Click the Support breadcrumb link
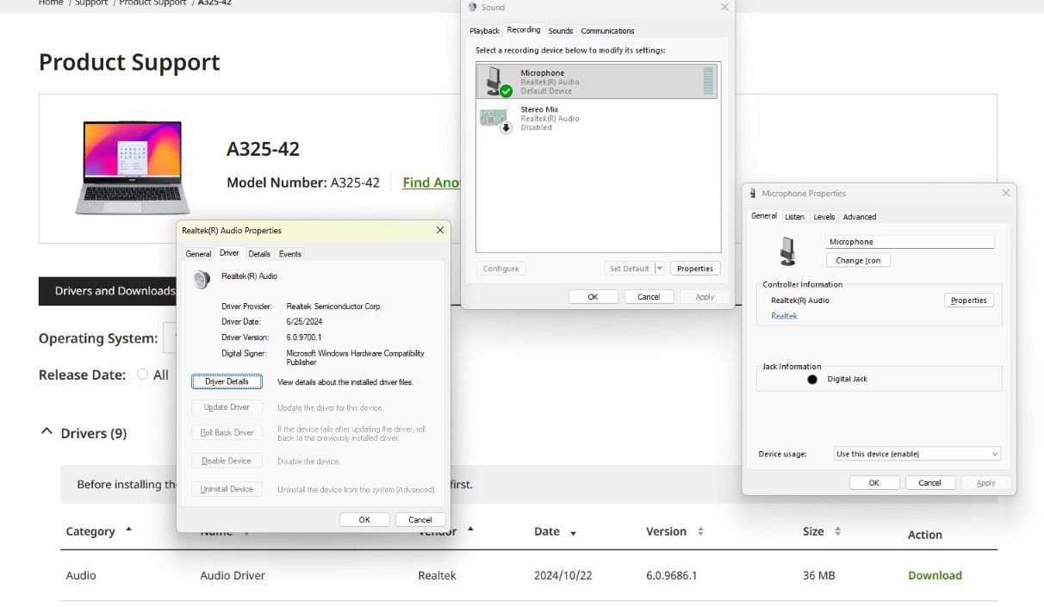Screen dimensions: 1044x607 (90, 3)
